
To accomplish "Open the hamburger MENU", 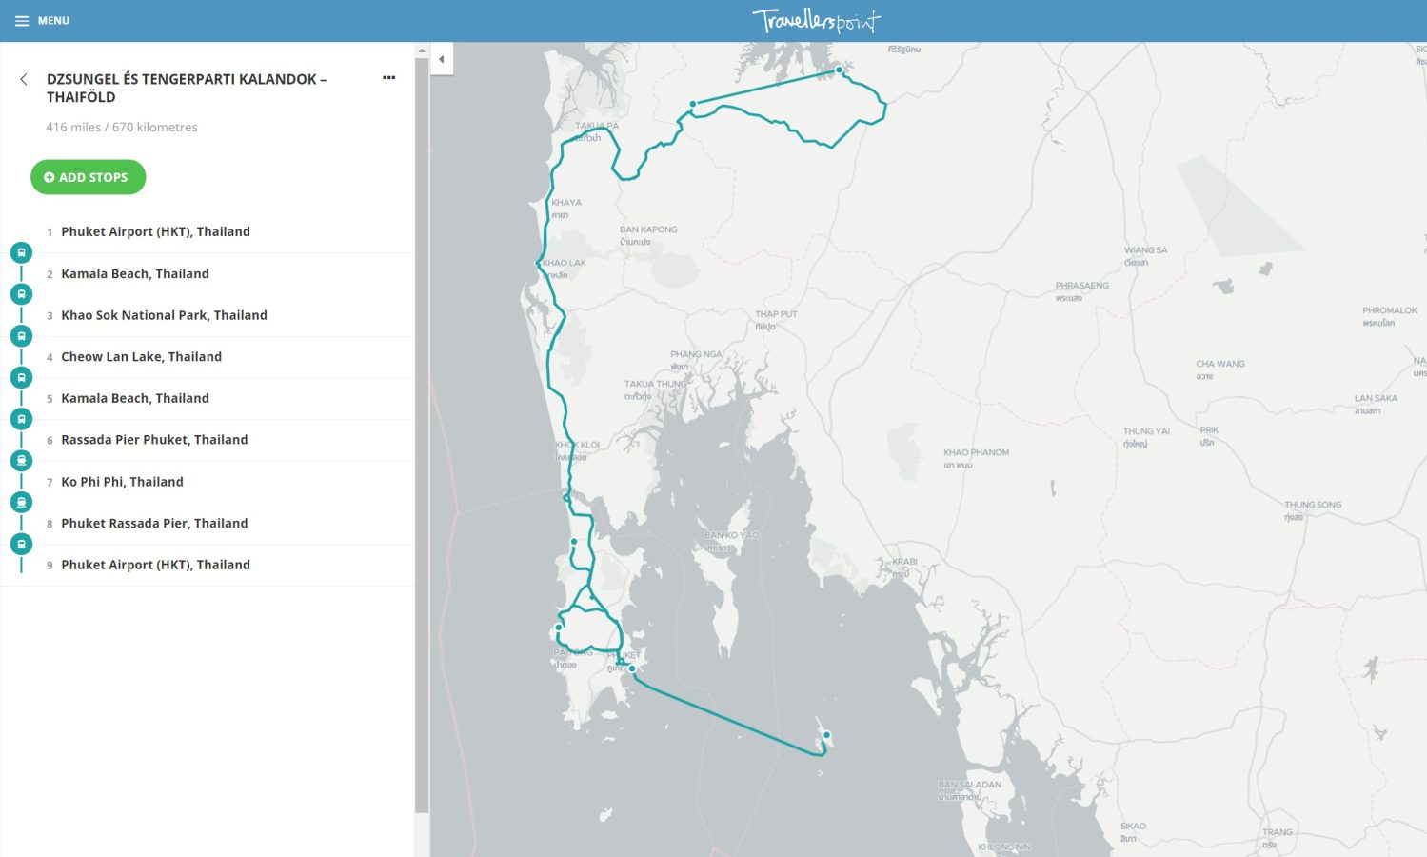I will click(42, 20).
